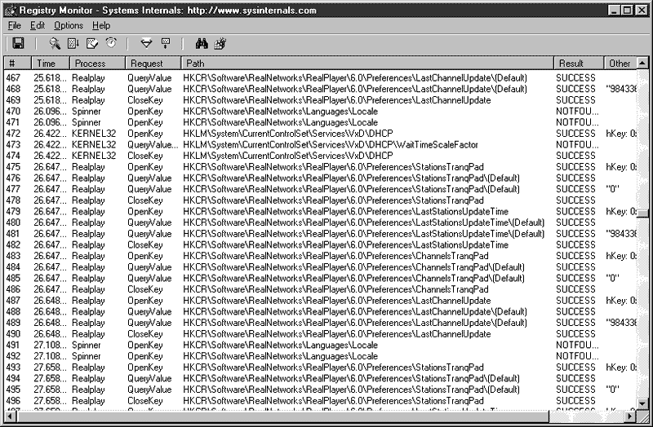Click the Time column header
The image size is (653, 427).
pyautogui.click(x=51, y=64)
